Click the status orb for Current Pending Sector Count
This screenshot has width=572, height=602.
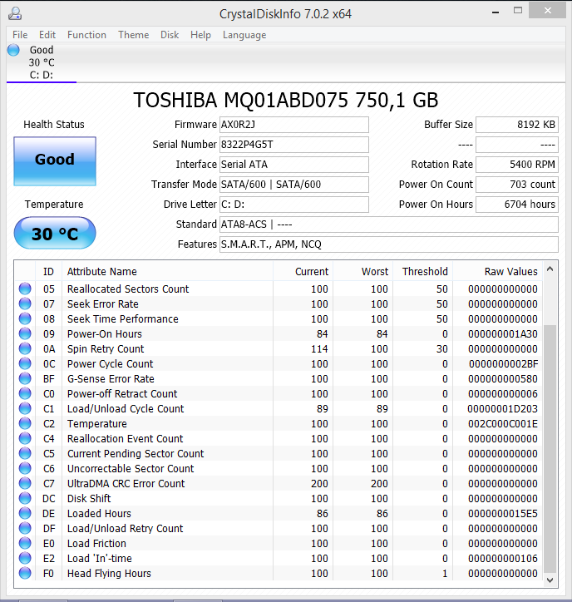pos(25,453)
